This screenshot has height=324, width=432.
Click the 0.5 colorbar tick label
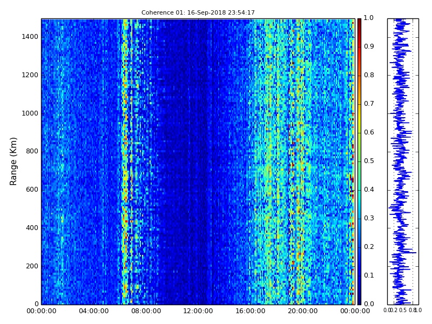point(369,161)
